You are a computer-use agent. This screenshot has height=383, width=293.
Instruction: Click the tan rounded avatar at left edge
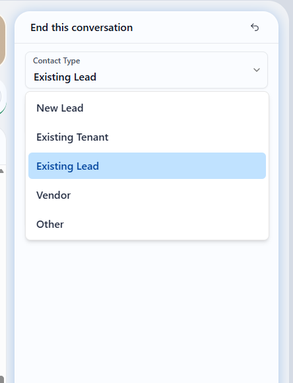tap(2, 40)
